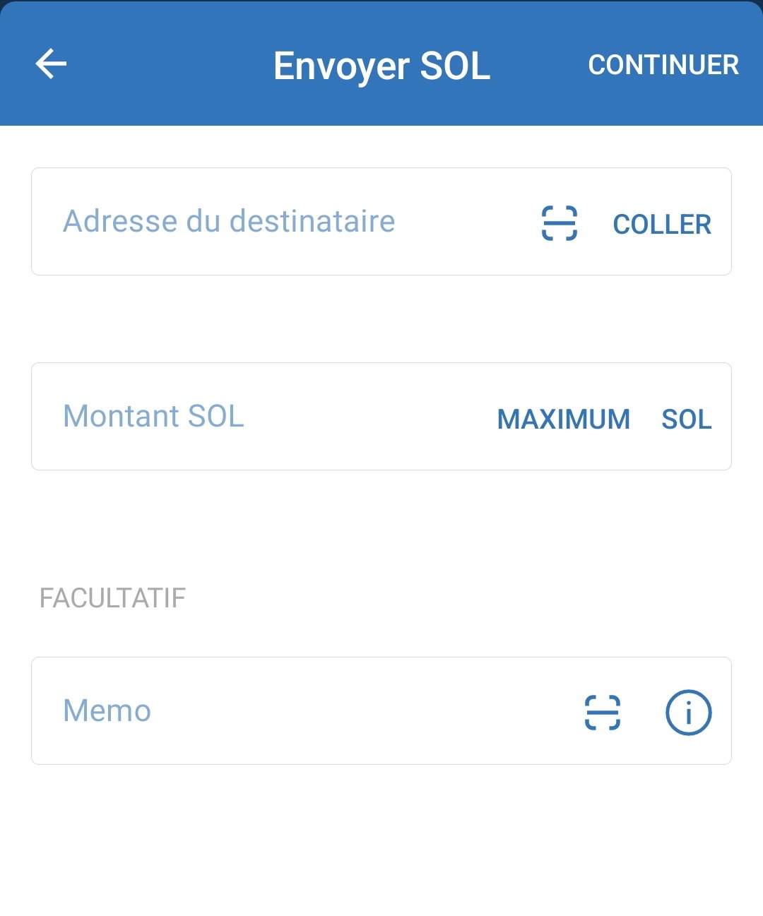
Task: Show Memo information via info icon
Action: coord(688,712)
